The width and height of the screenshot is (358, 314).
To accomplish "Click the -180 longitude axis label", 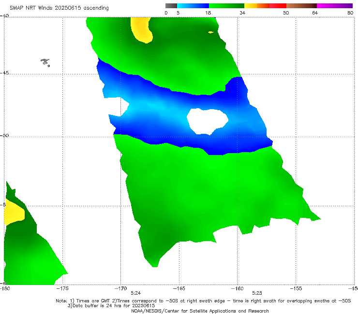I will tap(5, 288).
